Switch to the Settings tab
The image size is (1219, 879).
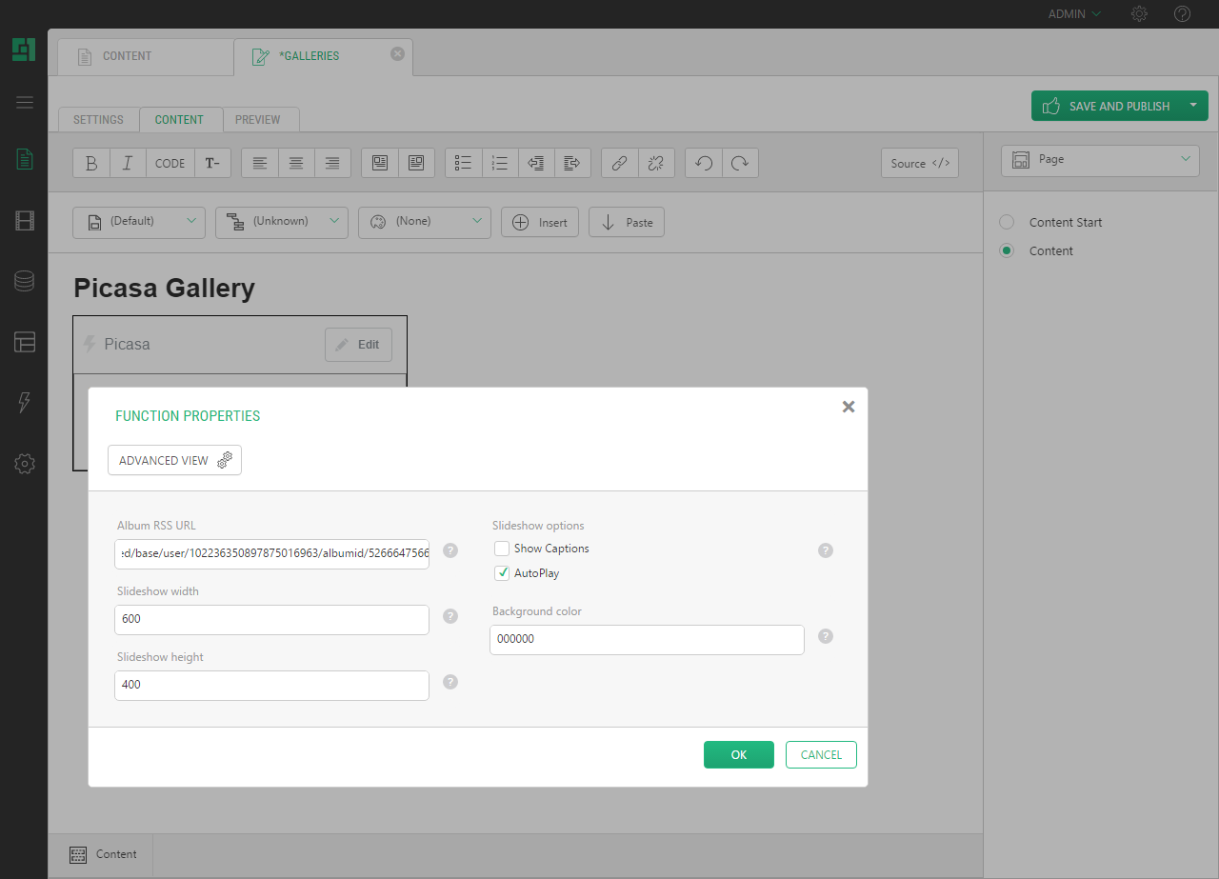98,120
